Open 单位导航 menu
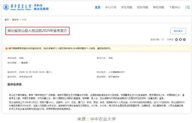This screenshot has height=123, width=192. point(158,7)
